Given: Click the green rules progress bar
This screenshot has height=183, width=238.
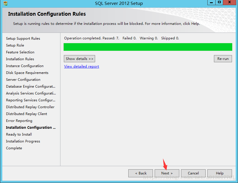Looking at the screenshot, I should 148,47.
